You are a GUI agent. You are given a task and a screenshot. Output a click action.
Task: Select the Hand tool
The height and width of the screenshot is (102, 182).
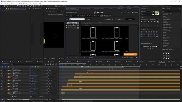pyautogui.click(x=5, y=6)
